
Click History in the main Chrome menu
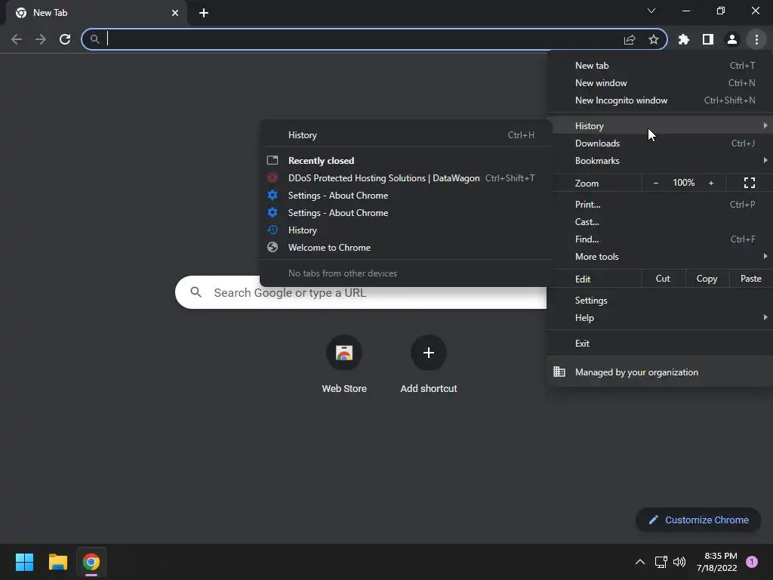click(660, 126)
